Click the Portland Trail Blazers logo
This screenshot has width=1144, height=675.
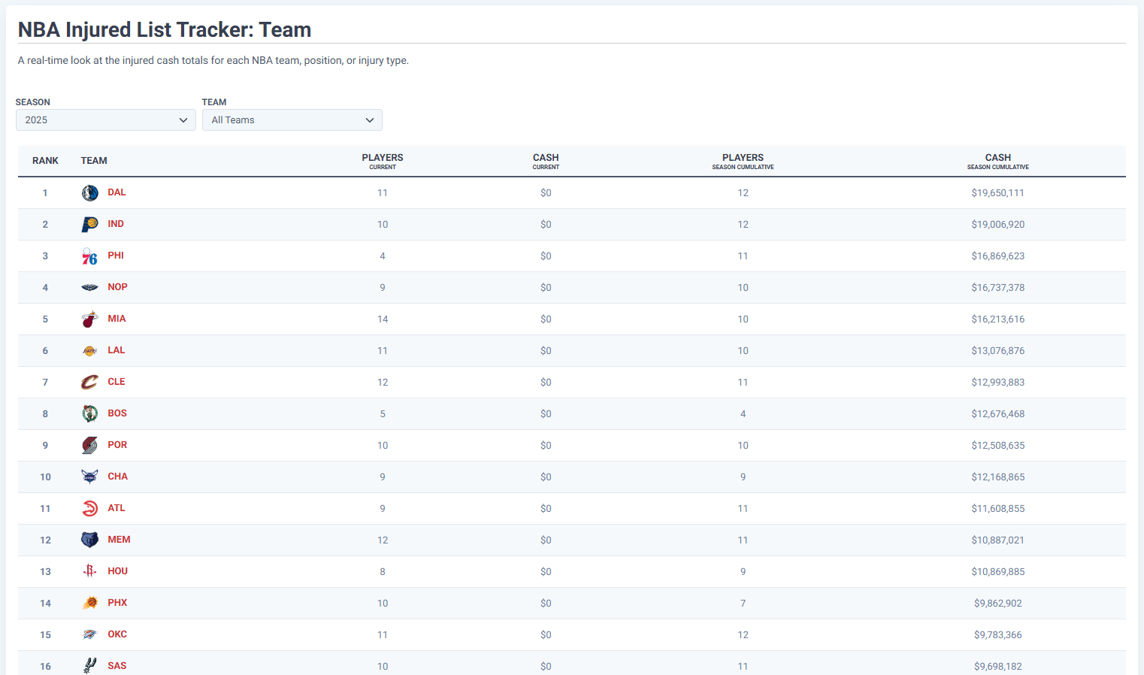[x=89, y=446]
